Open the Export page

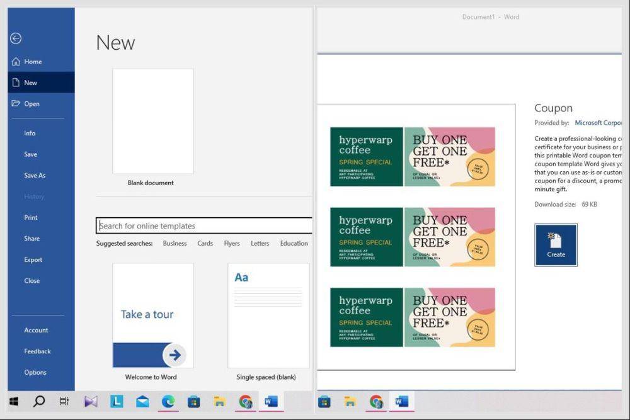pyautogui.click(x=33, y=259)
